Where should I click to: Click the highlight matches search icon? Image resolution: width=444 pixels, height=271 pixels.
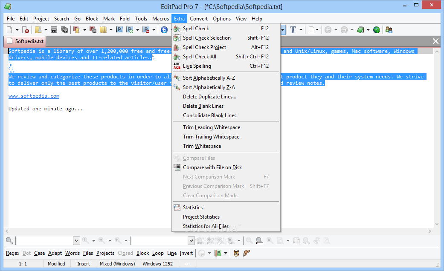259,241
